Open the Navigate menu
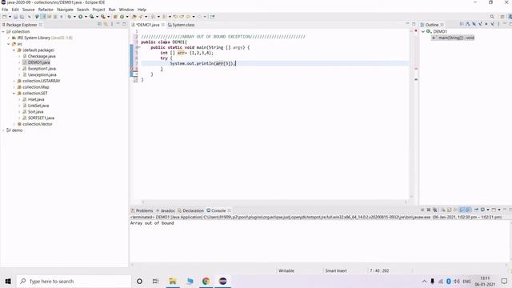Screen dimensions: 512x288 [65, 10]
